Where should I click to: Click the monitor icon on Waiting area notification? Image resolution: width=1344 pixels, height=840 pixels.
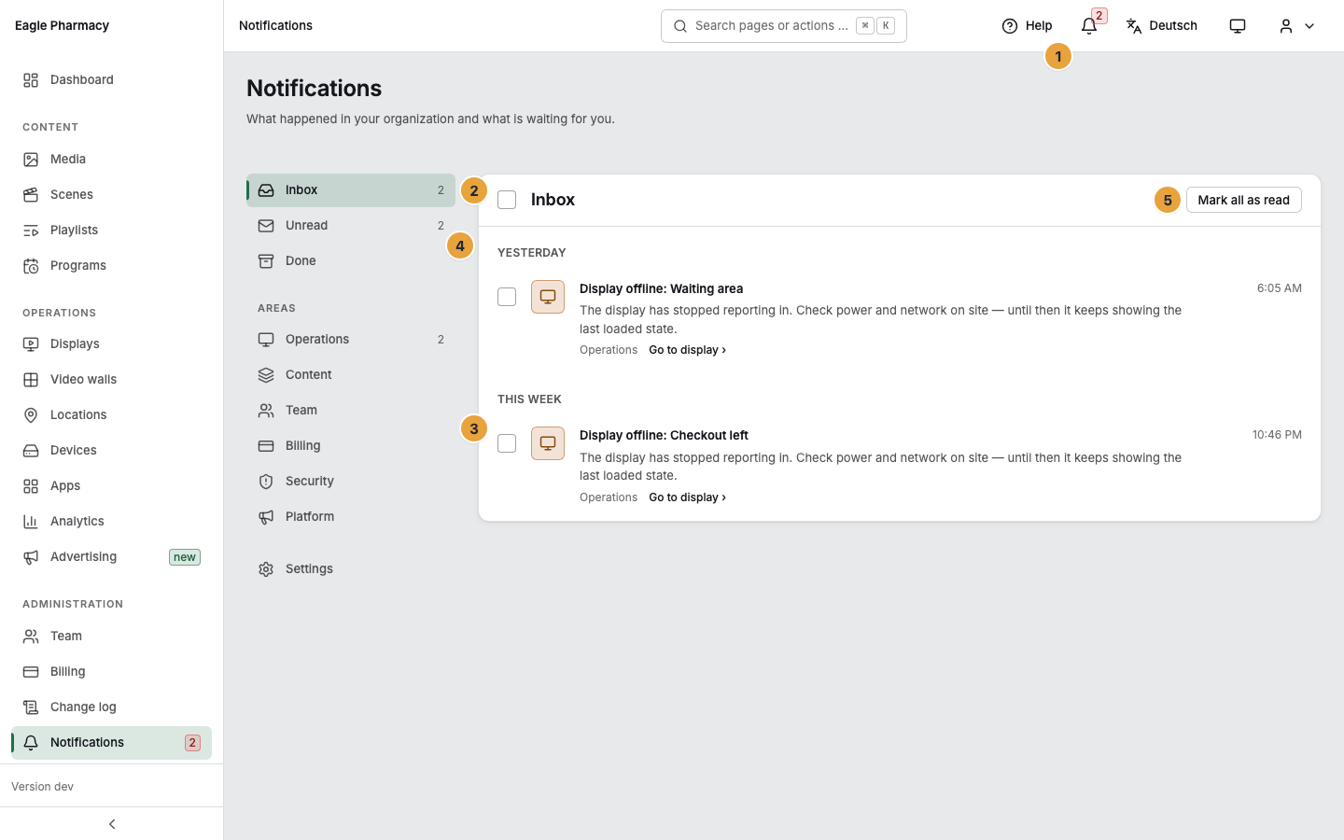(548, 297)
